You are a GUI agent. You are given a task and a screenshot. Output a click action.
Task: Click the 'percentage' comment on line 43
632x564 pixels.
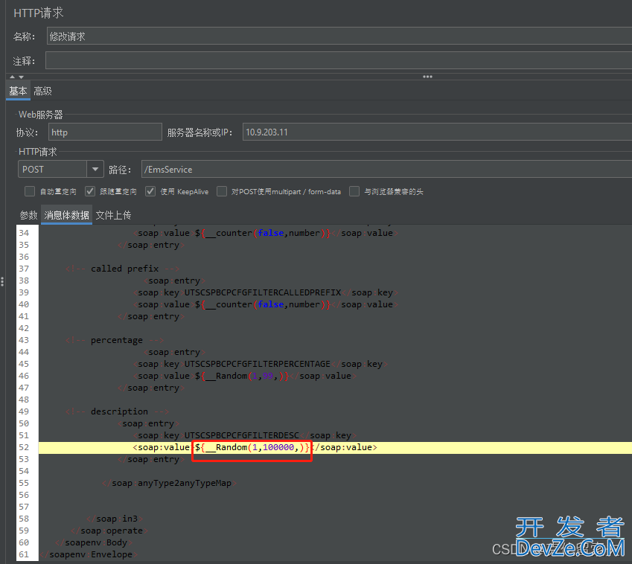tap(115, 340)
